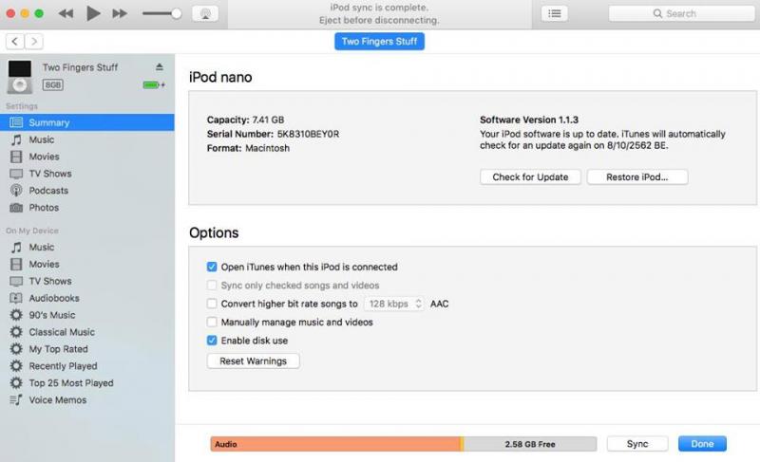This screenshot has height=462, width=760.
Task: Open Podcasts settings
Action: 87,191
